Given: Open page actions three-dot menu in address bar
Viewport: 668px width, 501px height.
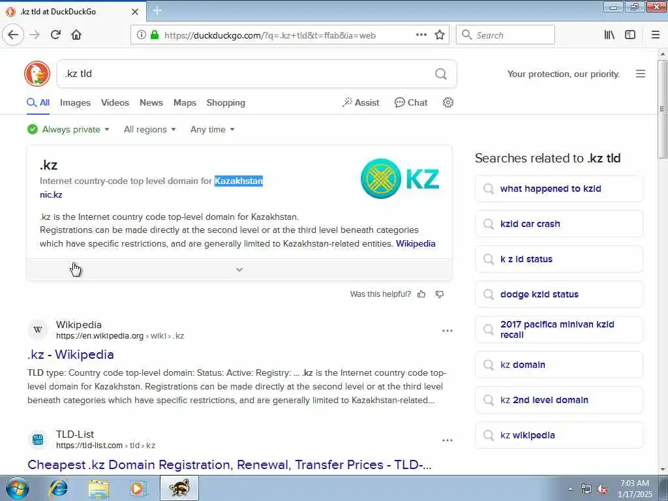Looking at the screenshot, I should click(421, 35).
